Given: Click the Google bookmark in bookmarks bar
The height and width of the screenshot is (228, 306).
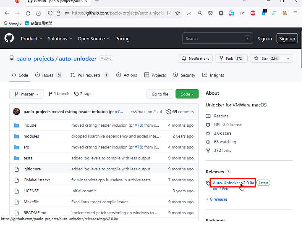Looking at the screenshot, I should coord(13,23).
